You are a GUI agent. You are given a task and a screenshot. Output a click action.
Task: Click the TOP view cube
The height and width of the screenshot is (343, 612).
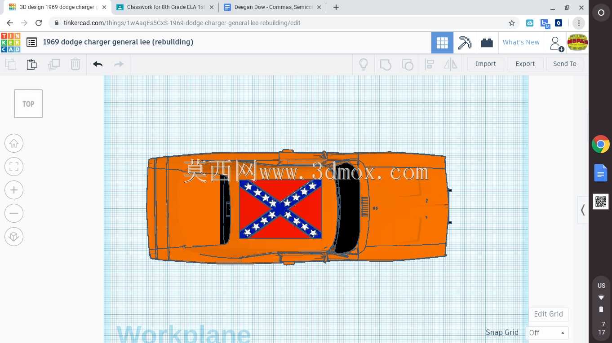pyautogui.click(x=28, y=104)
